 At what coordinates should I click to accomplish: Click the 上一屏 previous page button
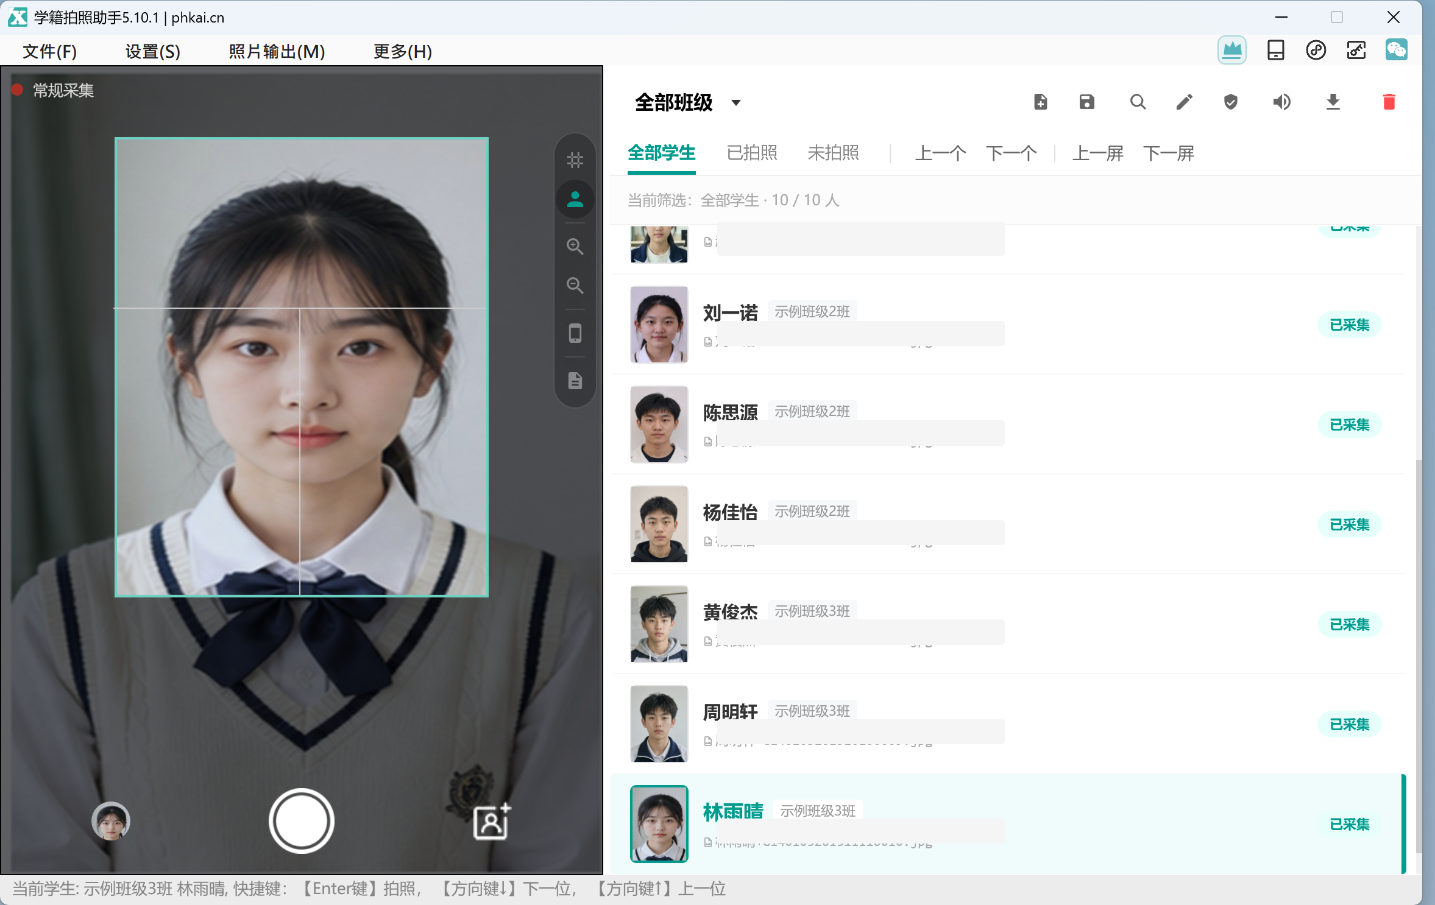(x=1097, y=153)
